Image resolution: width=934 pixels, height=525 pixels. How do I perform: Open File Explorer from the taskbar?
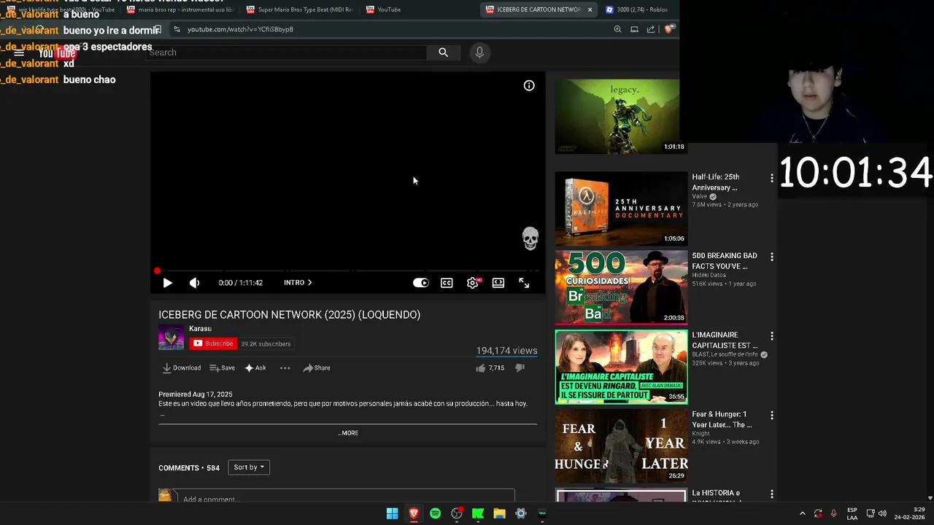(x=499, y=513)
